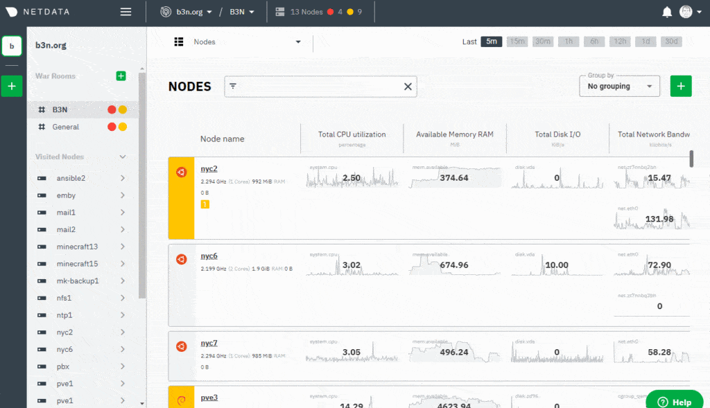Select the 1d time range
710x408 pixels.
pyautogui.click(x=646, y=42)
